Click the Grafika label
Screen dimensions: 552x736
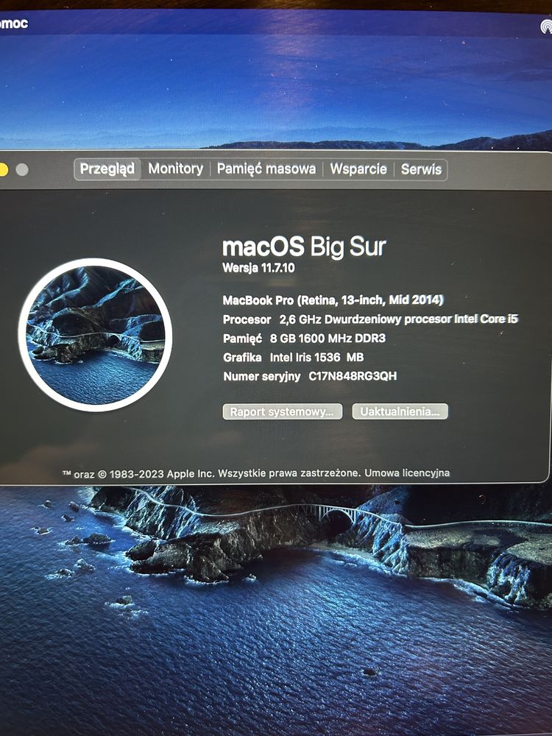tap(242, 357)
